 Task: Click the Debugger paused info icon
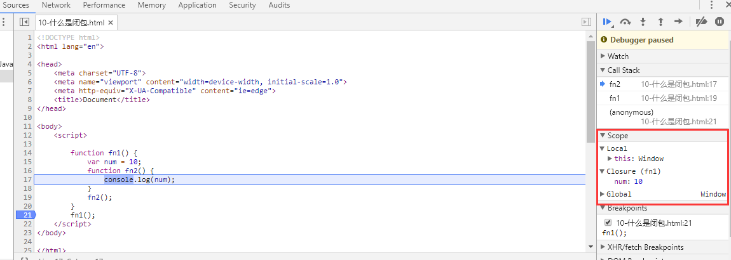(x=605, y=40)
